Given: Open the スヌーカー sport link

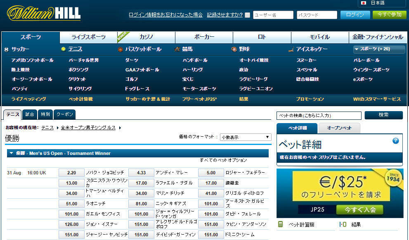Looking at the screenshot, I should point(307,60).
